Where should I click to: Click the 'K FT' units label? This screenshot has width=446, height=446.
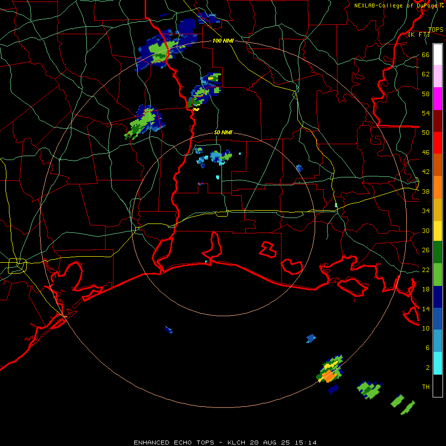[x=419, y=35]
